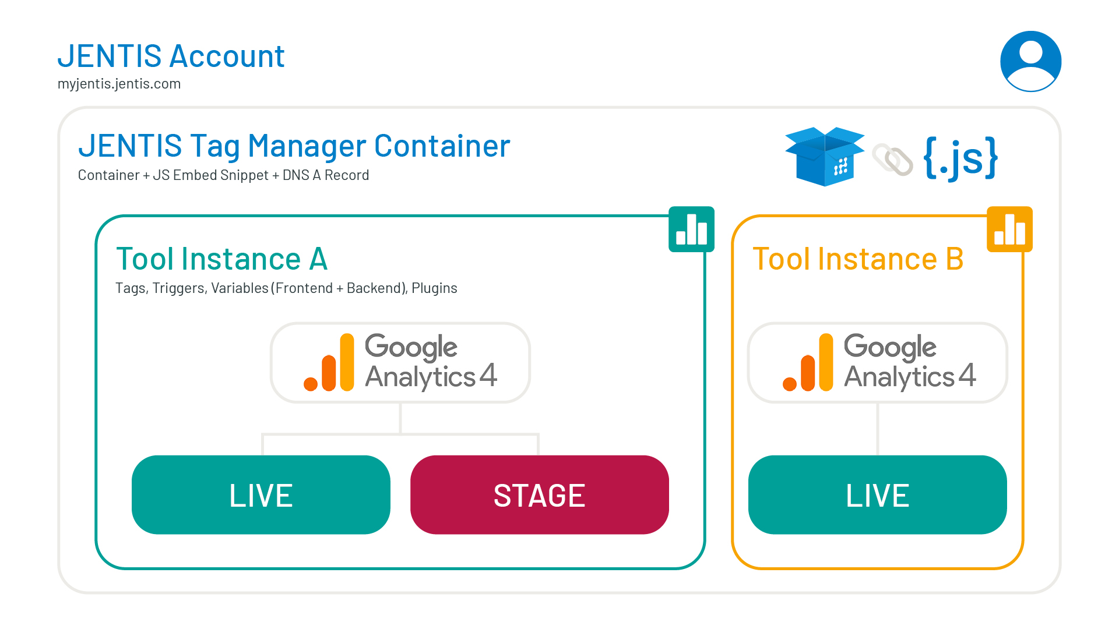
Task: Click the Google Analytics 4 logo in Tool Instance A
Action: tap(400, 362)
